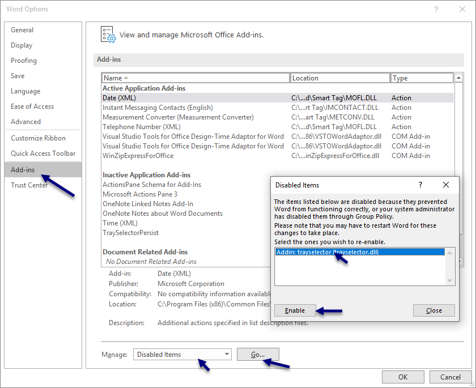
Task: Cancel the Word Options dialog
Action: coord(450,377)
